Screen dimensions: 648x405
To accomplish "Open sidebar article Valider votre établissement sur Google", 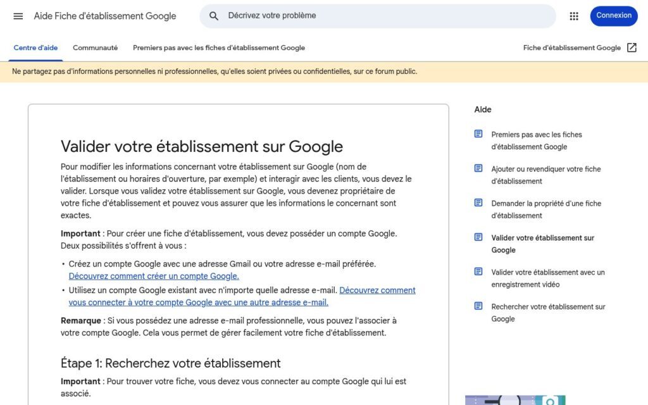I will coord(542,244).
